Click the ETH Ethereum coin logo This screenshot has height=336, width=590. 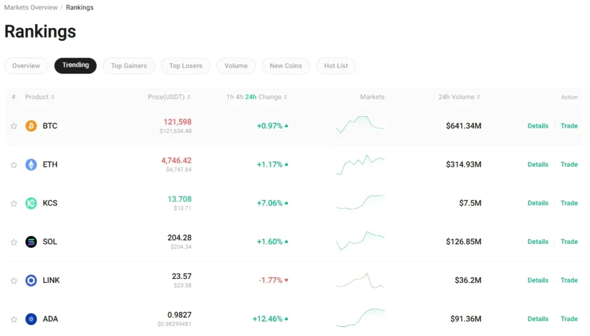click(x=32, y=164)
